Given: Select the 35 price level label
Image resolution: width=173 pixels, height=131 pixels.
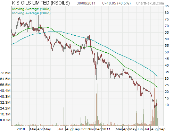Looking at the screenshot, I should 167,72.
